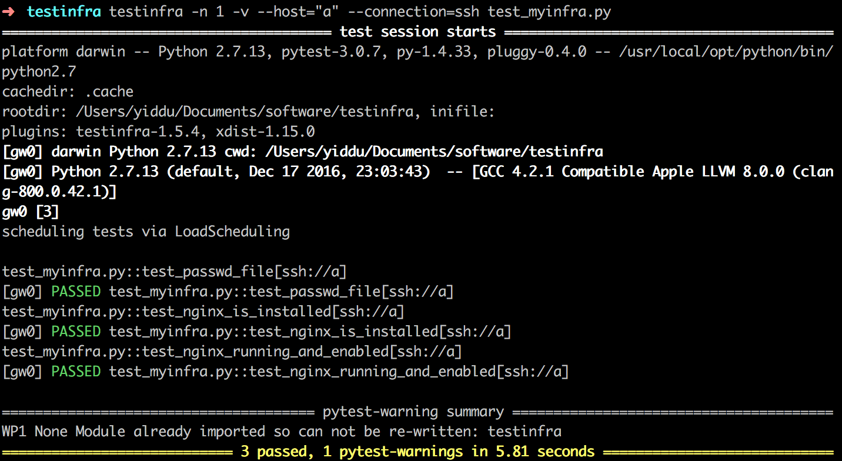Click the WP1 module warning line
Viewport: 842px width, 461px height.
click(282, 432)
